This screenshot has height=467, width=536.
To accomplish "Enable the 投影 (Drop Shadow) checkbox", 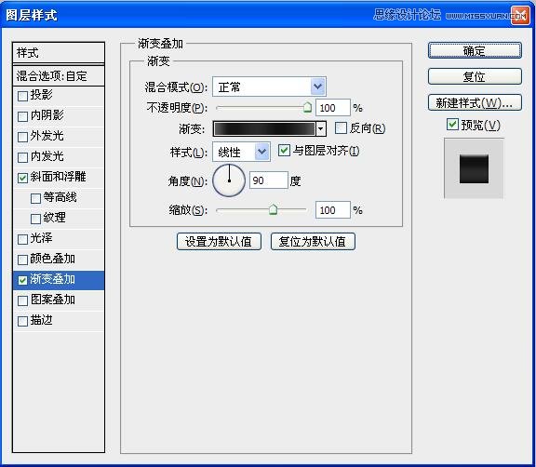I will 22,96.
